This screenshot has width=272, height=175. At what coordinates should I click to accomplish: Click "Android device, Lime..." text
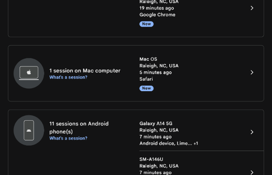click(166, 143)
